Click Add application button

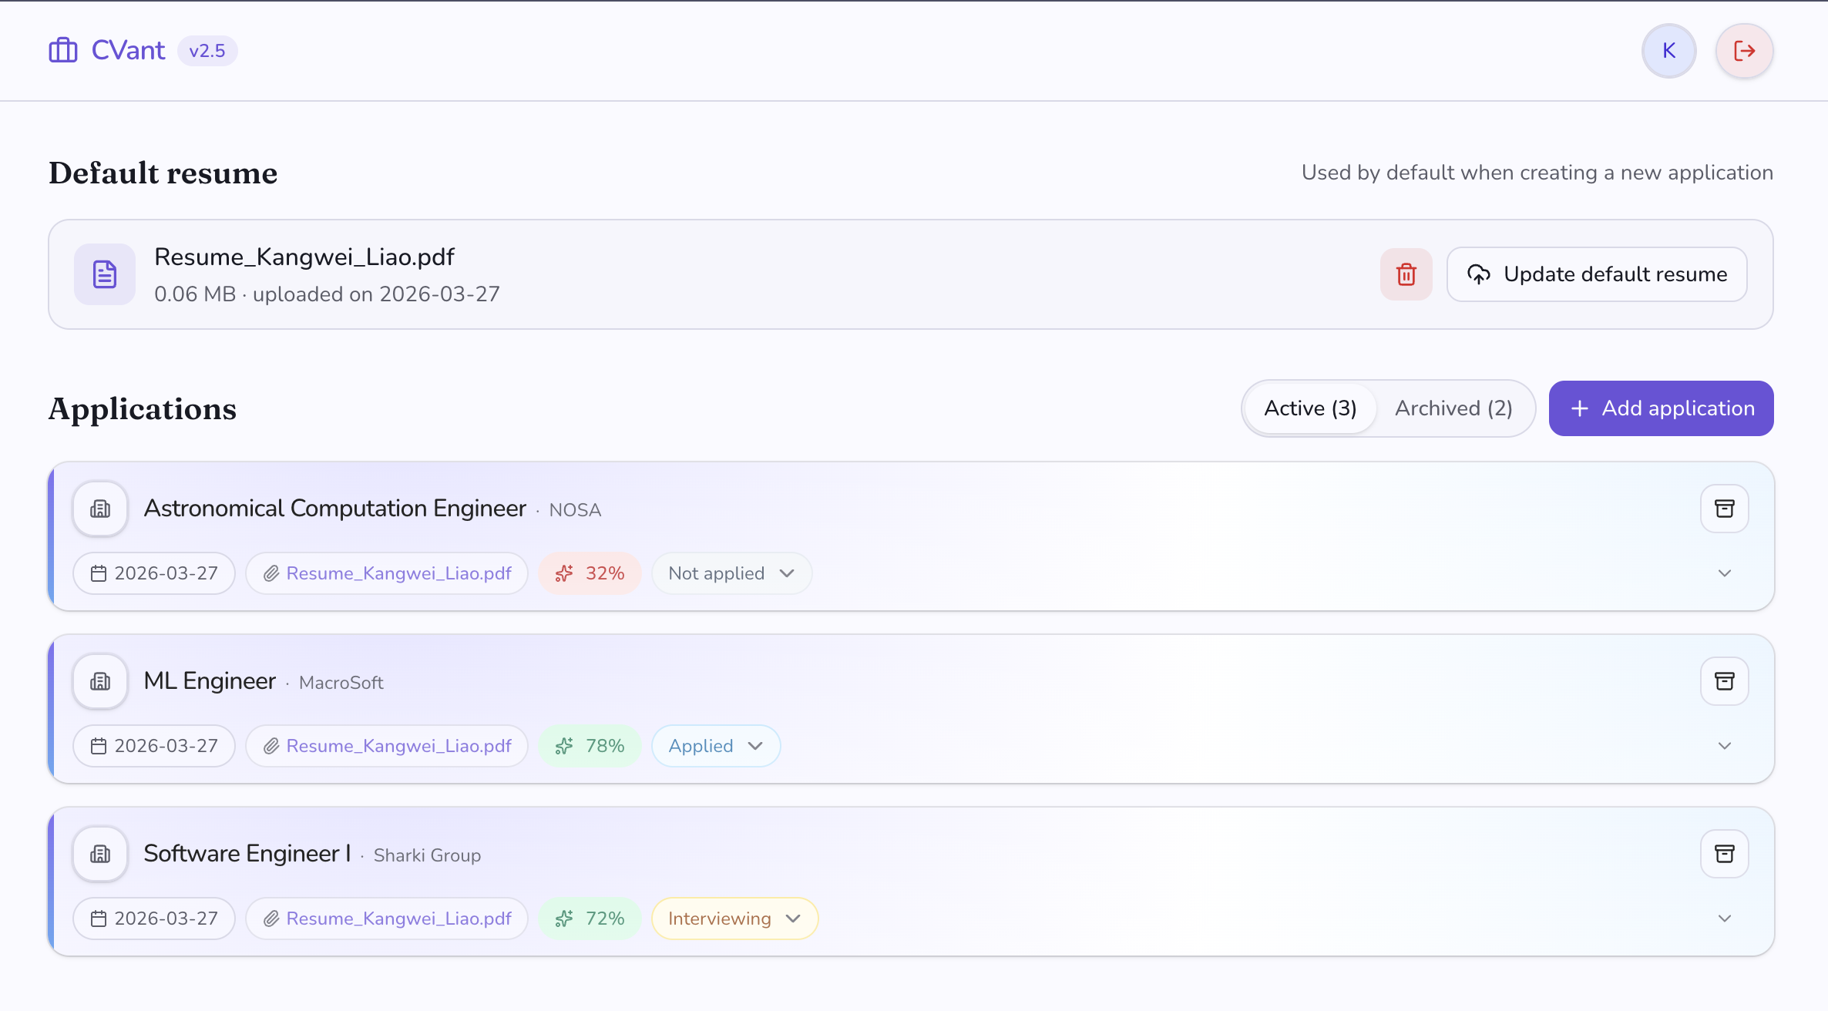click(1661, 408)
